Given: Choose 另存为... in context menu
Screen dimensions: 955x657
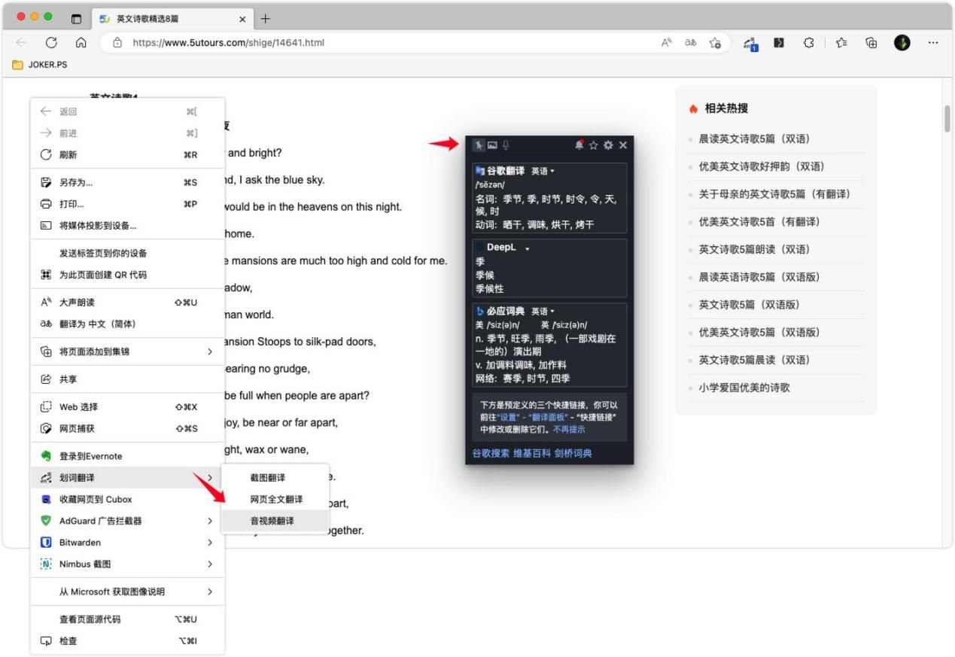Looking at the screenshot, I should click(127, 182).
